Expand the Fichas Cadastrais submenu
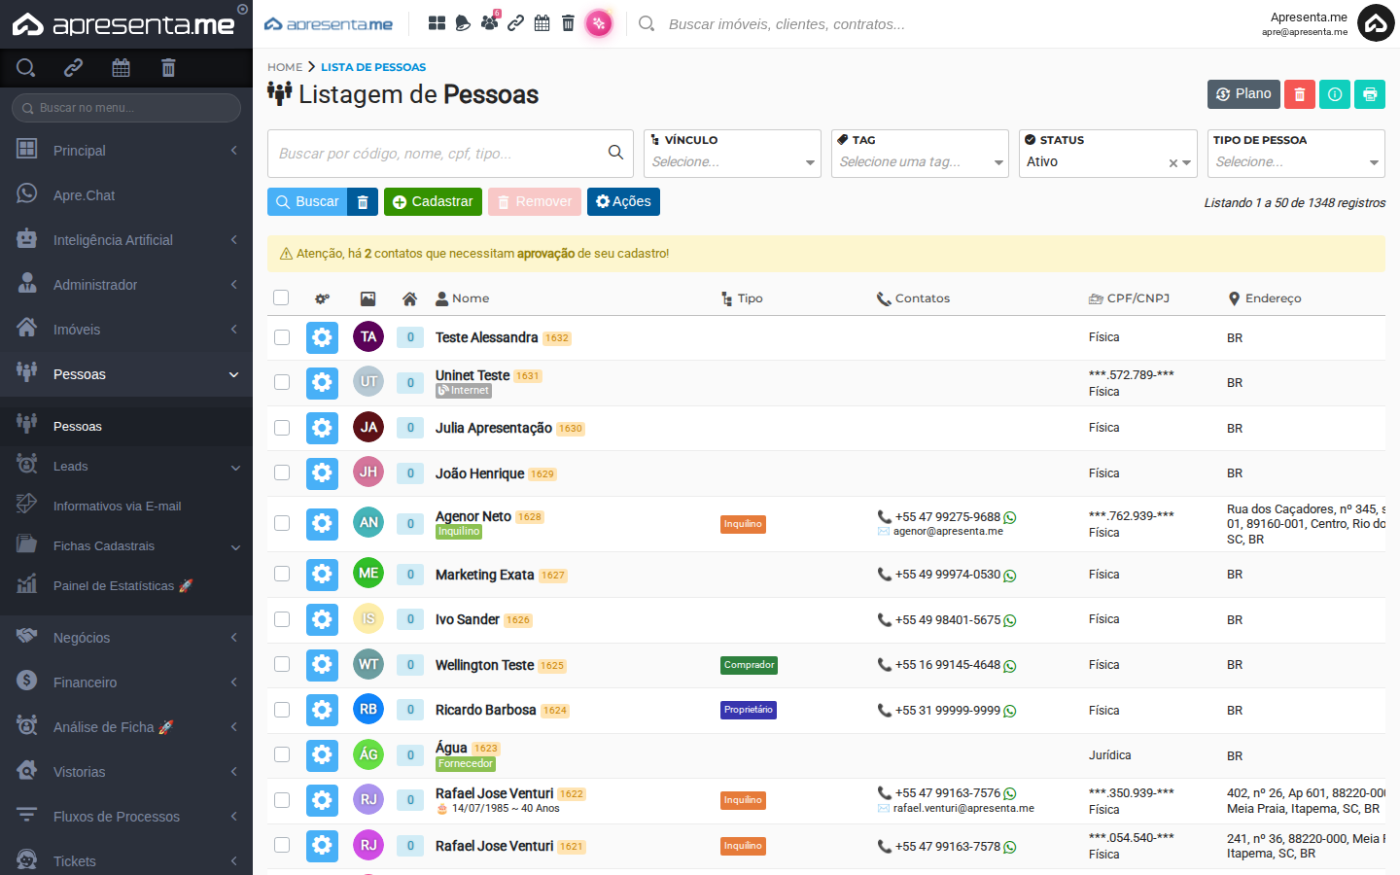The image size is (1400, 875). (126, 546)
